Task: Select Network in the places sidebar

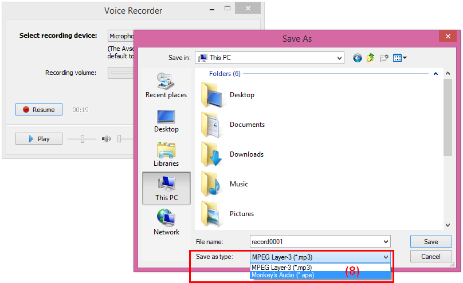Action: (x=166, y=222)
